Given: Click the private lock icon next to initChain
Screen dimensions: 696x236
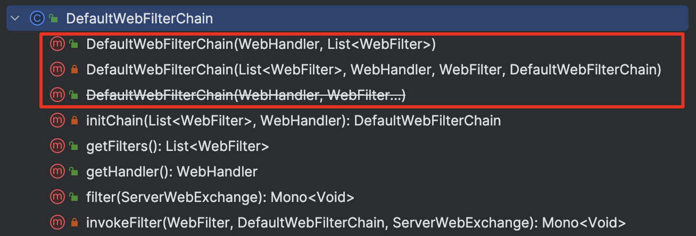Looking at the screenshot, I should tap(74, 121).
